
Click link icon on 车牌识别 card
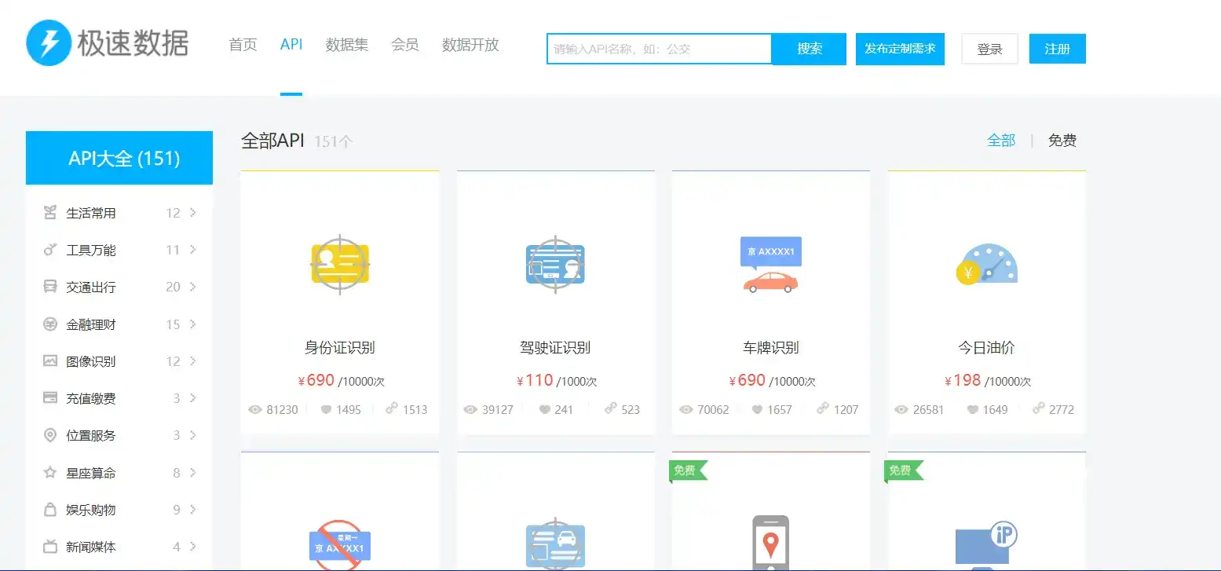(x=823, y=408)
